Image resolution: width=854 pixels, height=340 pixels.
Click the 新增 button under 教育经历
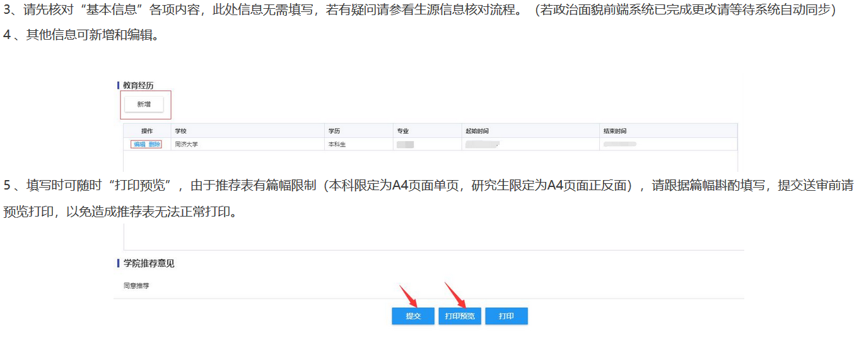point(144,105)
